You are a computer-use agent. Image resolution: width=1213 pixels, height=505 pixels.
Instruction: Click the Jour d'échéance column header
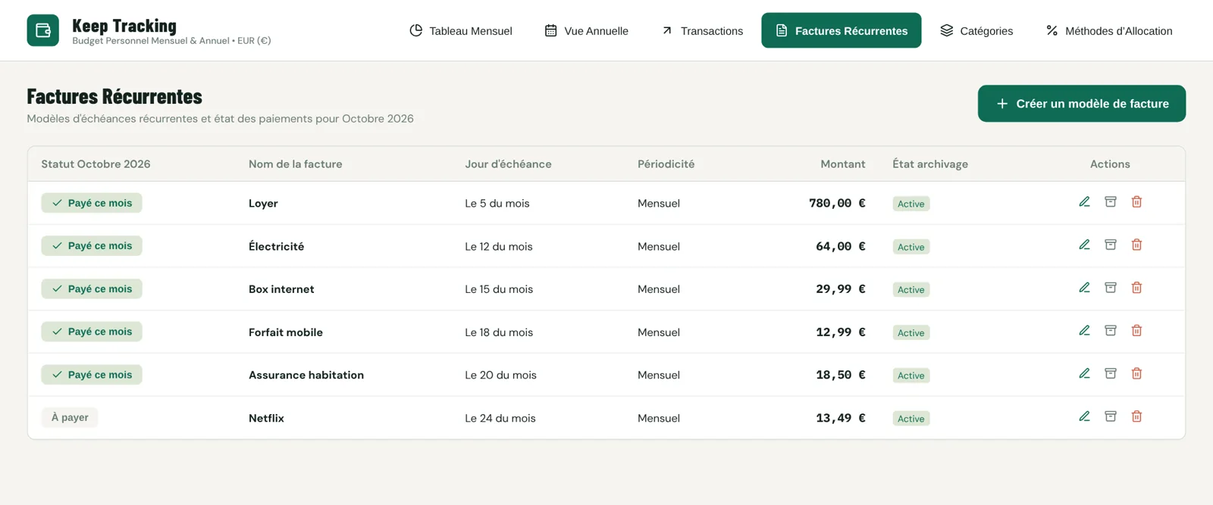coord(508,164)
